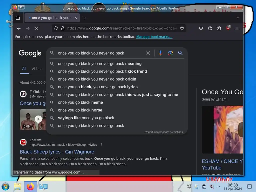Click the Firefox back arrow
256x192 pixels.
pos(18,28)
